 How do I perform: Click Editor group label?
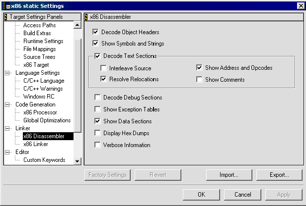(22, 152)
